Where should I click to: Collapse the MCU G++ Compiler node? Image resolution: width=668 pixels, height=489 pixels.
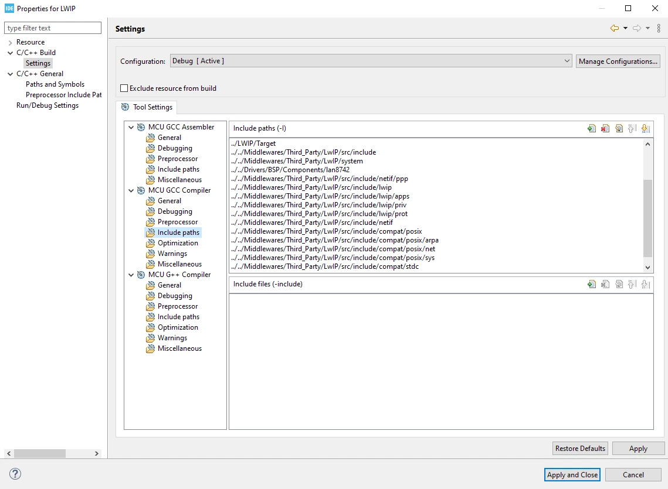point(131,275)
